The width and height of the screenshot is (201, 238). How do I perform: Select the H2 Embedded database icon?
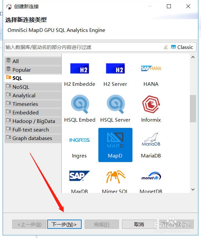(x=80, y=68)
